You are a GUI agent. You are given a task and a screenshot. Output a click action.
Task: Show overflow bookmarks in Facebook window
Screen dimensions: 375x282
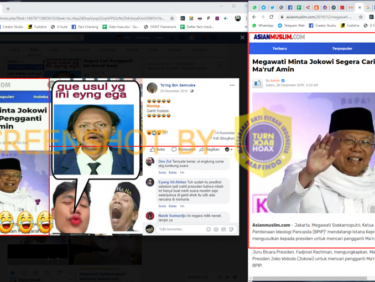pos(246,27)
